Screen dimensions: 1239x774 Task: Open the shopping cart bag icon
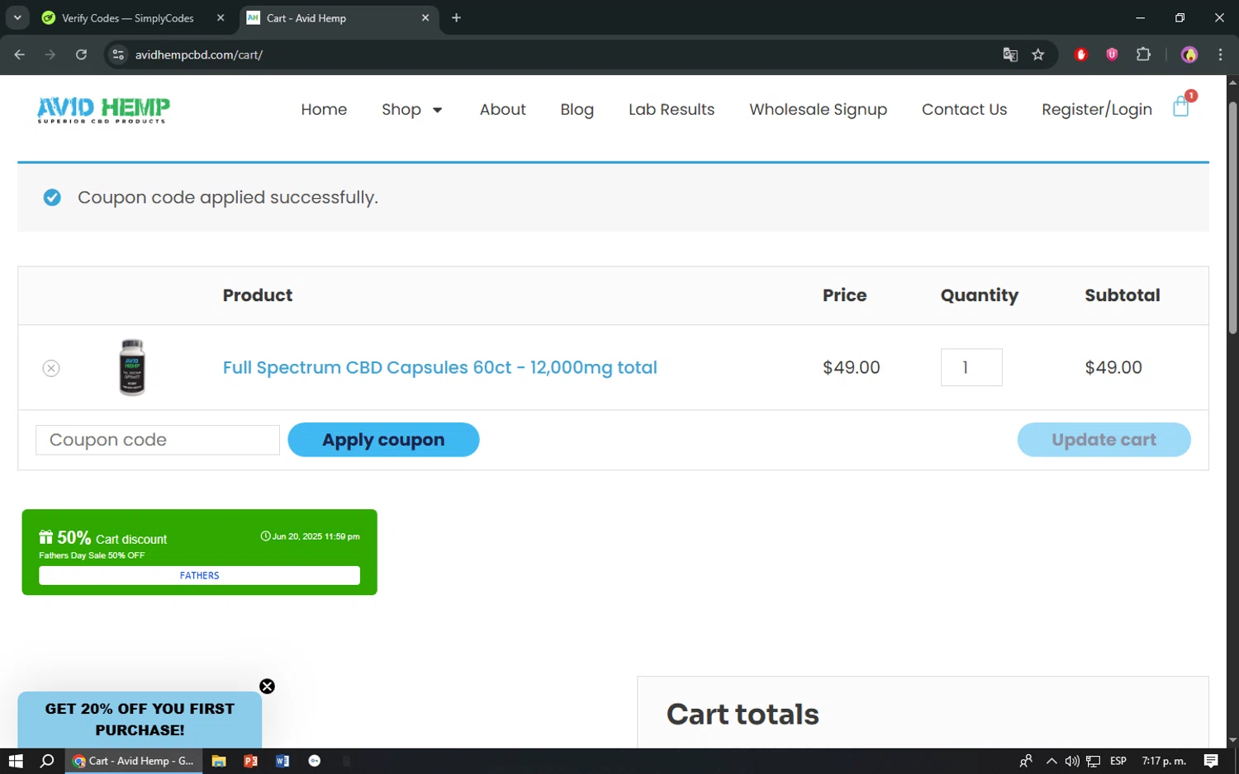(1181, 106)
